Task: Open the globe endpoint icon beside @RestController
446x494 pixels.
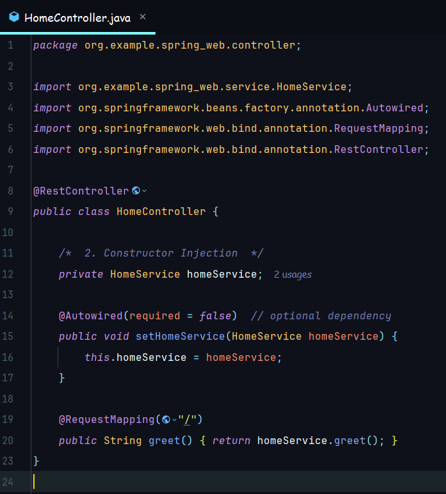Action: click(136, 191)
